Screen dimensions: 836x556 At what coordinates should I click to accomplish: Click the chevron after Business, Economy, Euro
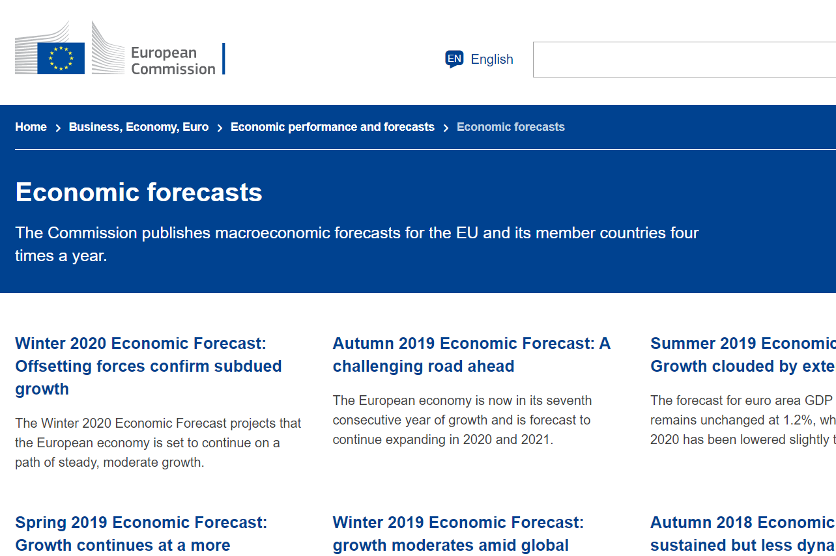[x=220, y=128]
